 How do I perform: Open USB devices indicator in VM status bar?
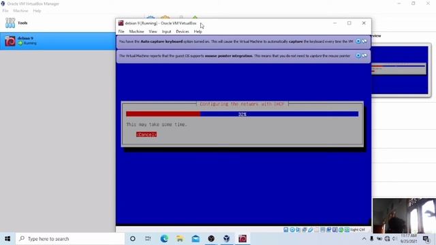point(311,230)
